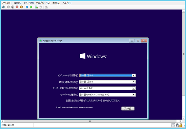Click the Microsoft Corporation copyright text
The height and width of the screenshot is (129, 186).
(x=74, y=107)
